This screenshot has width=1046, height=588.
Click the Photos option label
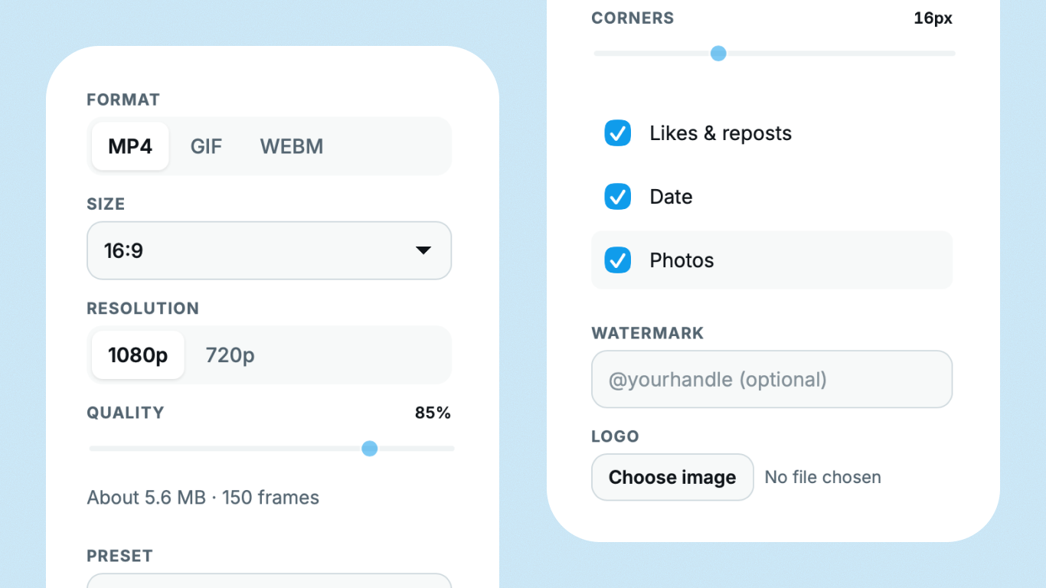(x=682, y=260)
